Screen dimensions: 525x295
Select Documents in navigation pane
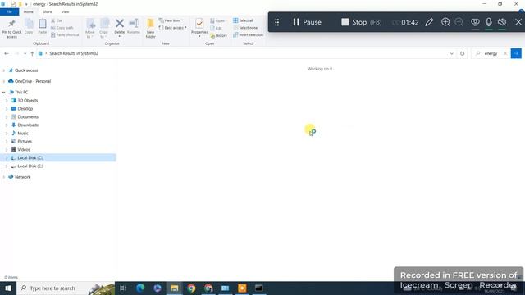point(28,116)
